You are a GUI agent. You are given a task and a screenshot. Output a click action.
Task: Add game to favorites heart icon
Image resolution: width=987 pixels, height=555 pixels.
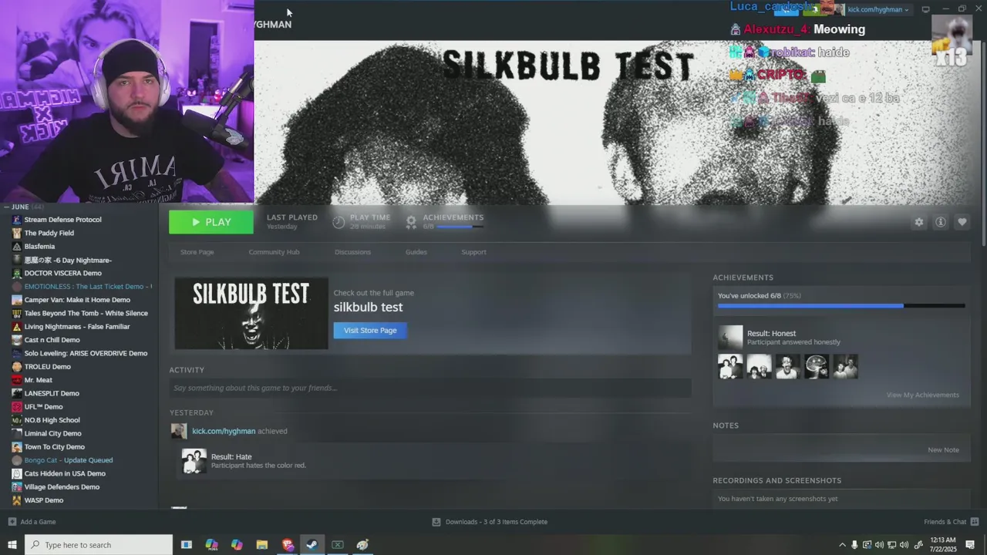tap(962, 222)
